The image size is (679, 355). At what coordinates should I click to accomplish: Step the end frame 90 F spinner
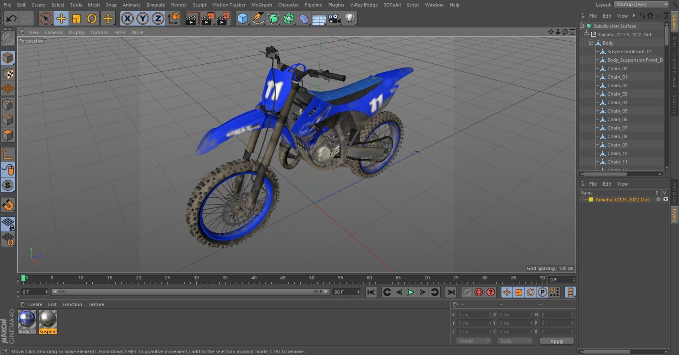pos(358,292)
